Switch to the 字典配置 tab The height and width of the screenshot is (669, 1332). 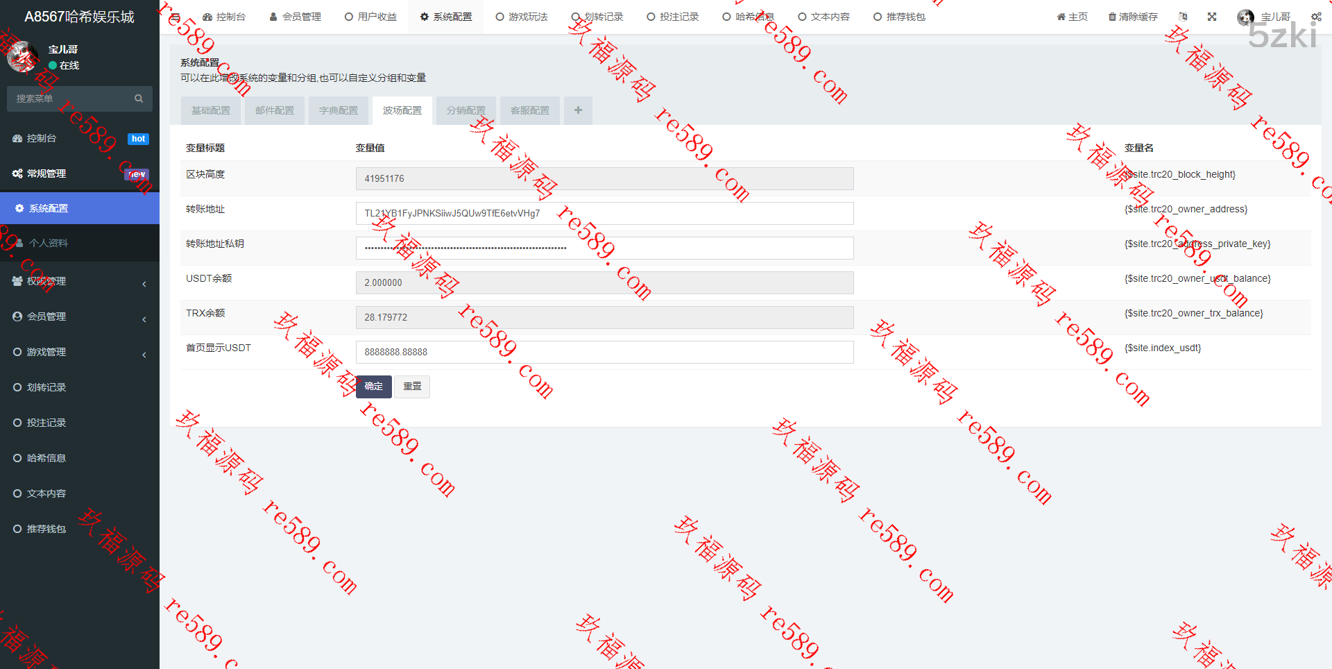339,110
